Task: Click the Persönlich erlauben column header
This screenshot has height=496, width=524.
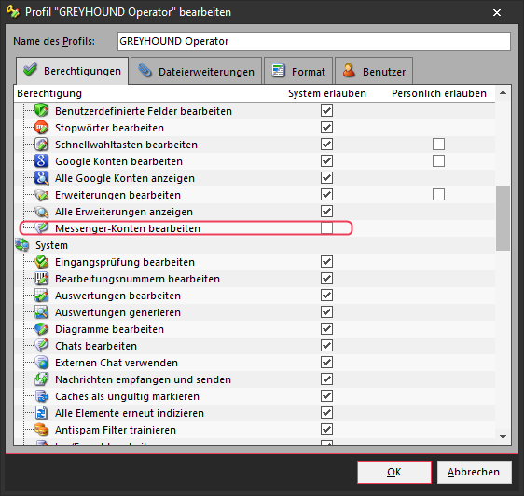Action: coord(439,93)
